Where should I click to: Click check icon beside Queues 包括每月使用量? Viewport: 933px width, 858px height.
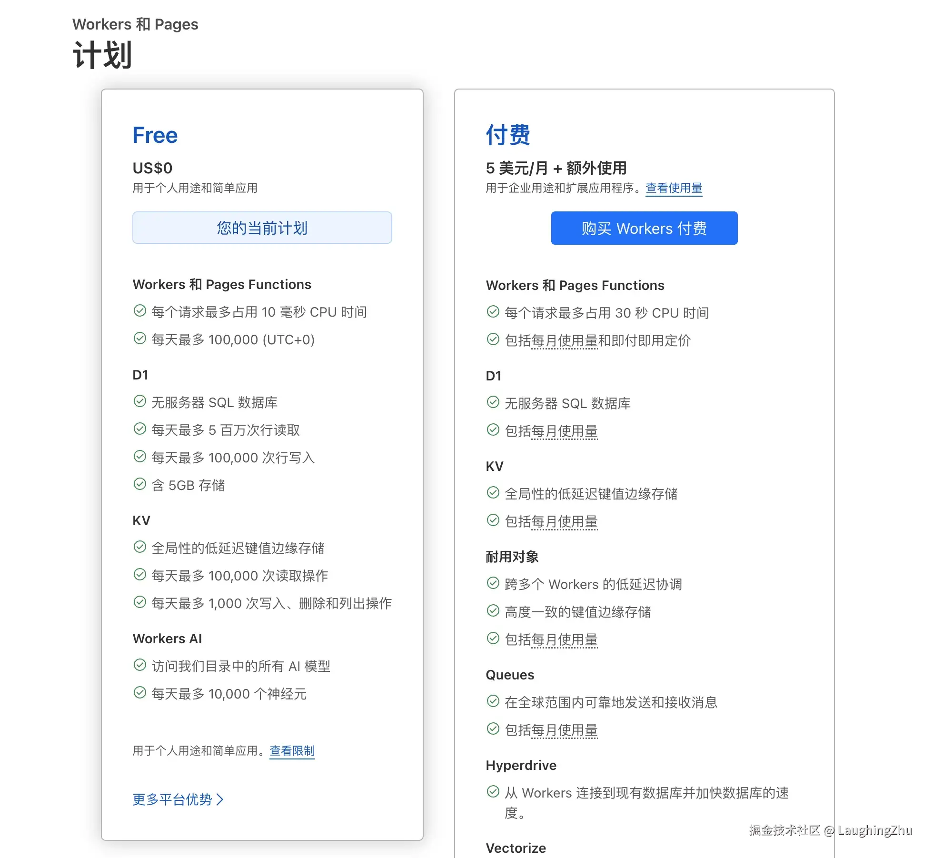(493, 729)
